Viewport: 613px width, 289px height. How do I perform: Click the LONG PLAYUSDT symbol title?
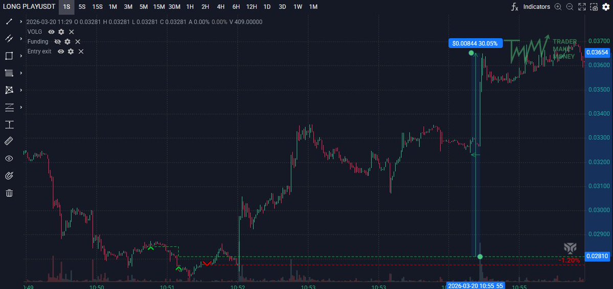click(29, 7)
